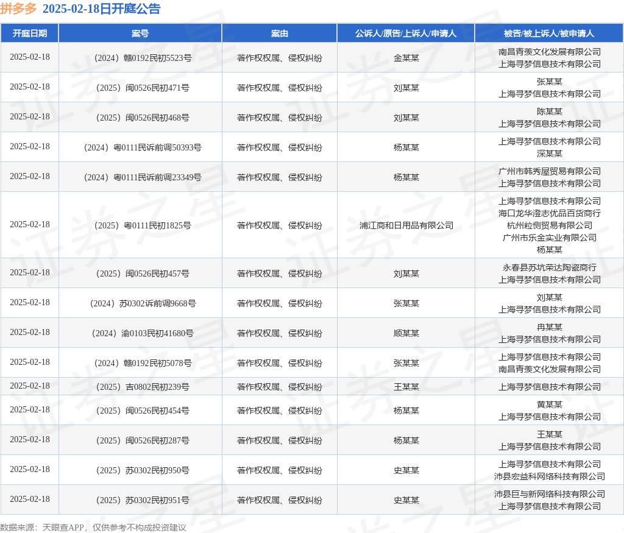Click plaintiff 张某某 in the 苏0302诉前调9668号 row

coord(406,303)
